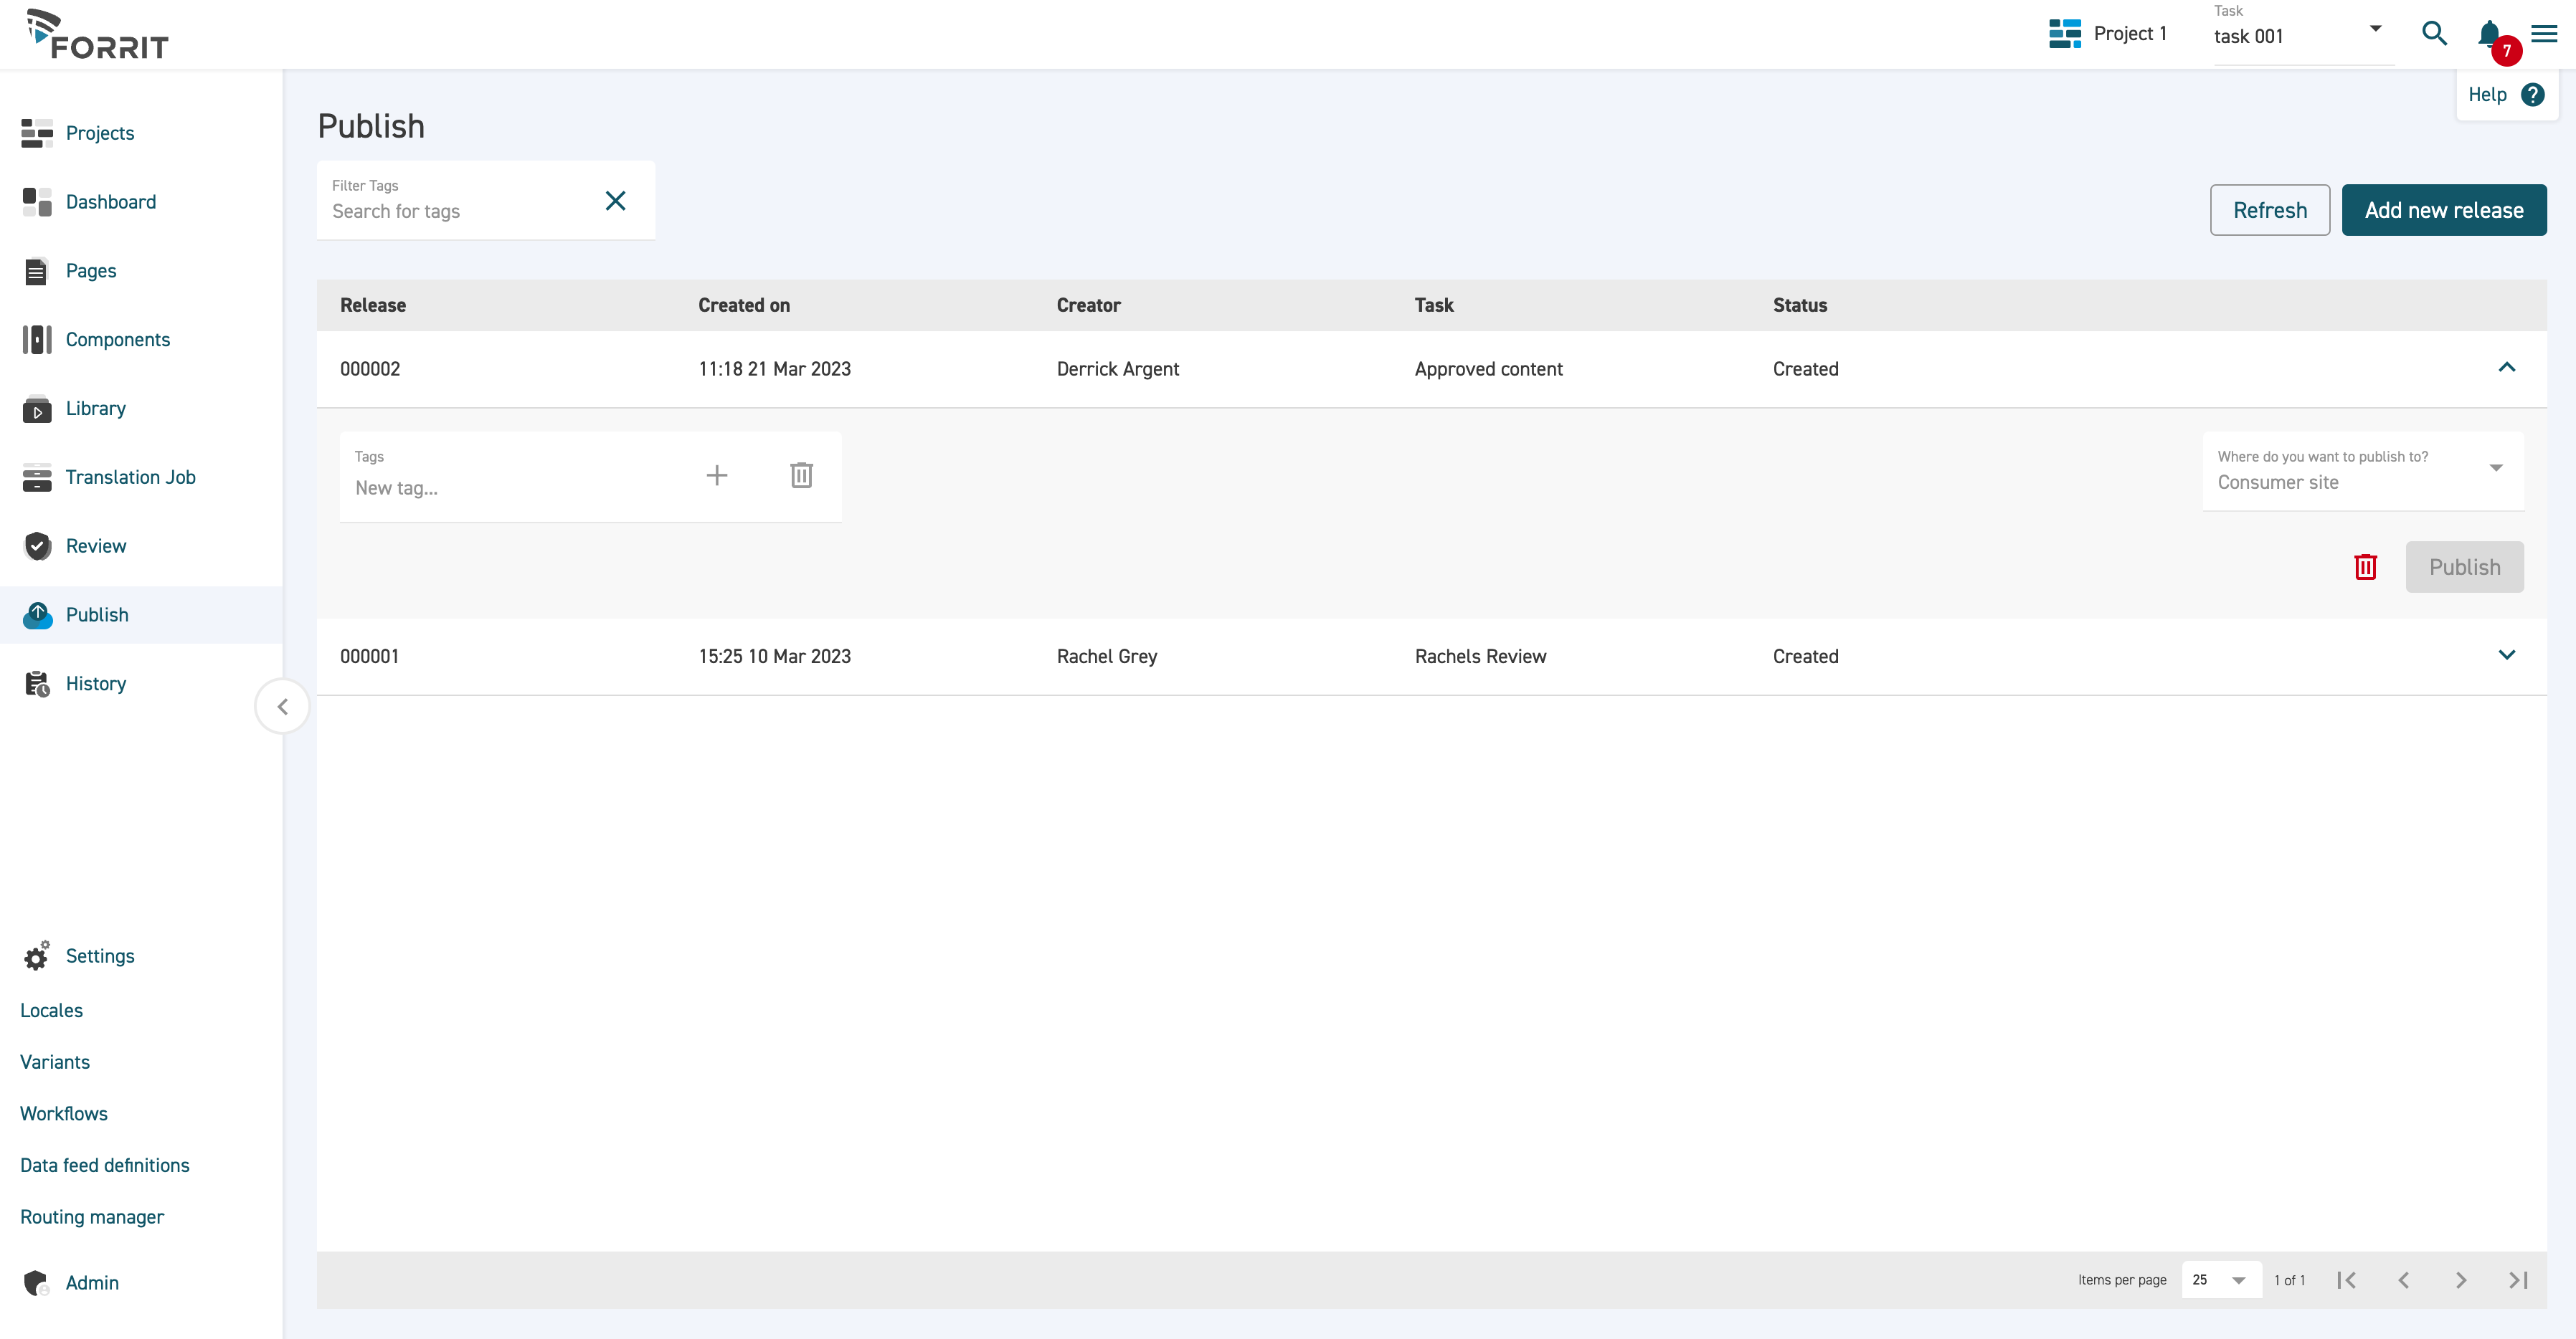This screenshot has height=1339, width=2576.
Task: Add a new tag with plus icon
Action: point(717,476)
